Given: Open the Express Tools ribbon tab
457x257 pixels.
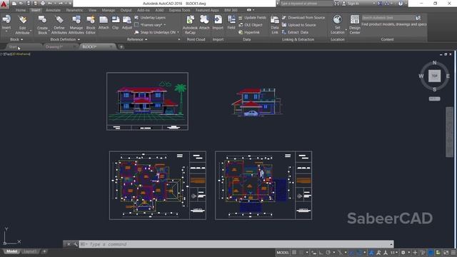Looking at the screenshot, I should coord(179,10).
